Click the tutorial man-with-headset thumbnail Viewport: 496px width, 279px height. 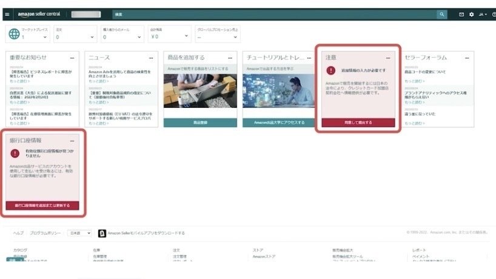tap(279, 91)
